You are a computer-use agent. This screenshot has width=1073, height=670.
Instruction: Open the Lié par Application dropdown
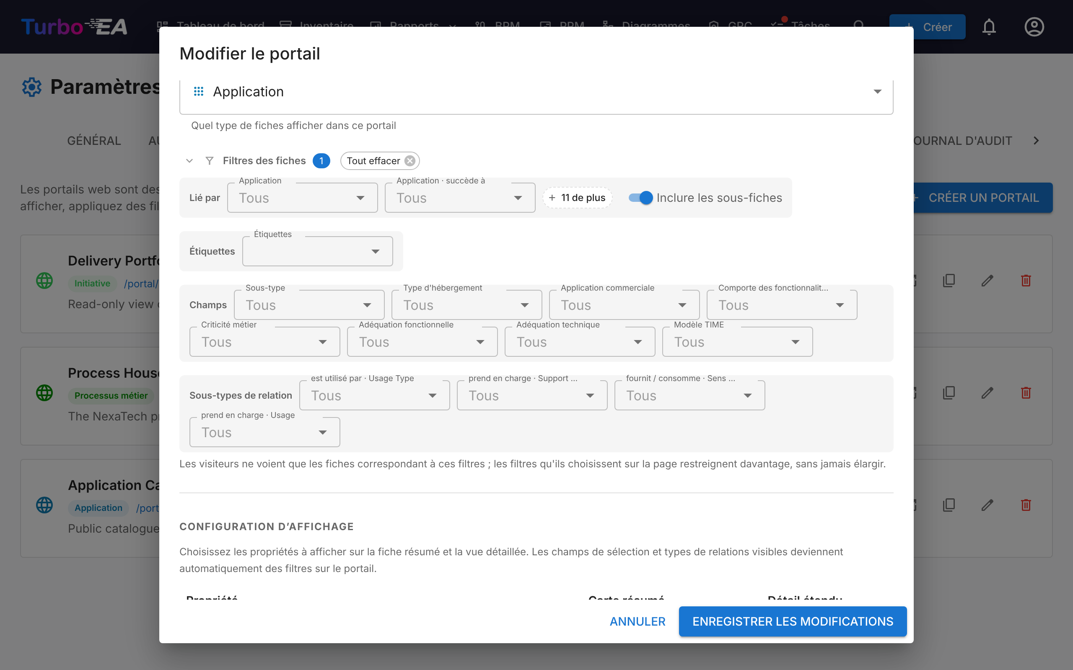(302, 198)
